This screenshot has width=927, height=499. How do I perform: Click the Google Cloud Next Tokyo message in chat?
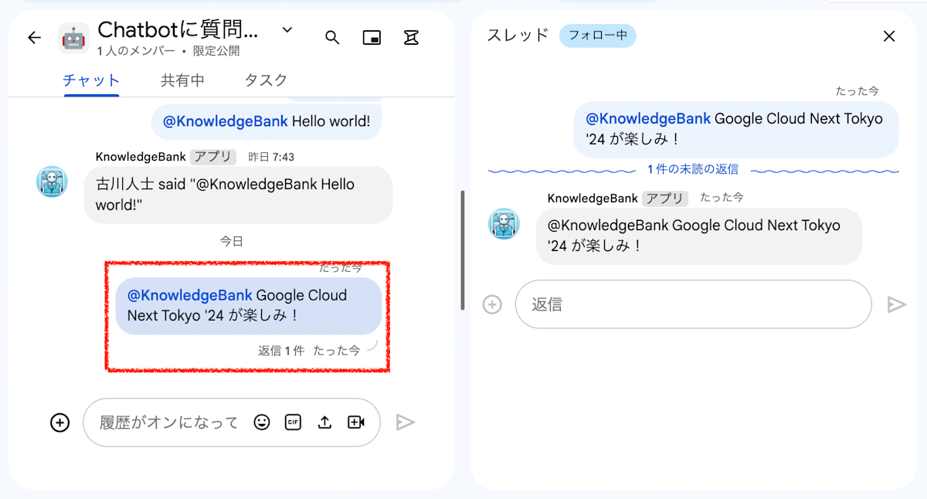[249, 306]
